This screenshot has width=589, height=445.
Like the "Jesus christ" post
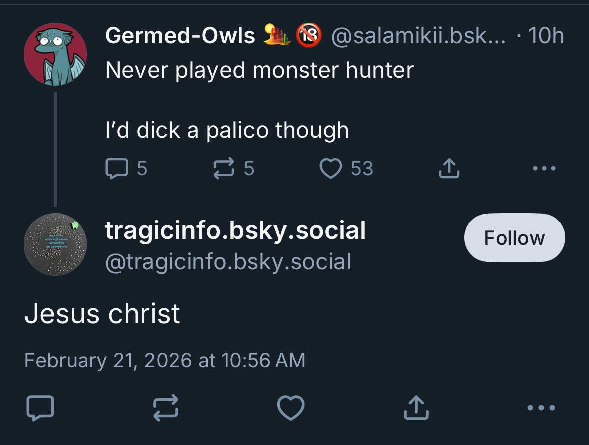[x=291, y=408]
